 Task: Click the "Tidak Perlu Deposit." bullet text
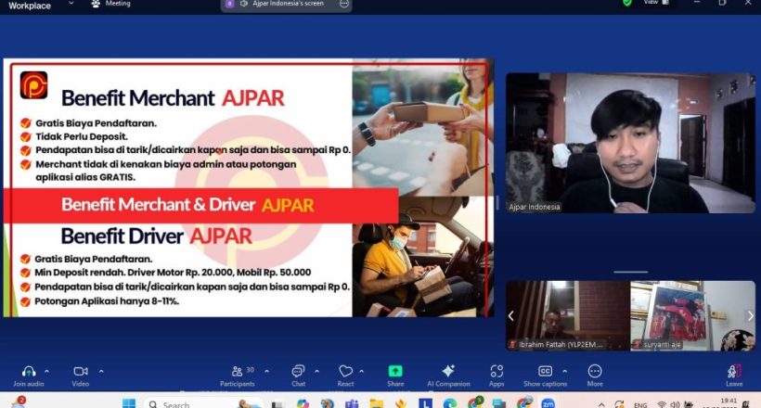click(82, 137)
